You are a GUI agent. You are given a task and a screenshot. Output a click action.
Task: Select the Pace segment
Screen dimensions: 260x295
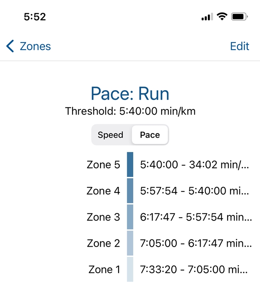150,135
